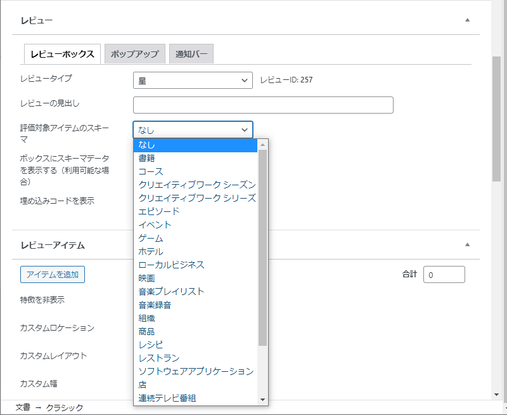507x415 pixels.
Task: Select 店 from the schema list
Action: [x=195, y=385]
